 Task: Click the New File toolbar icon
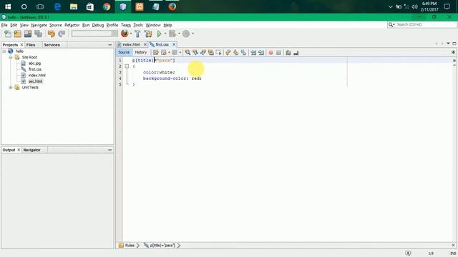(8, 34)
